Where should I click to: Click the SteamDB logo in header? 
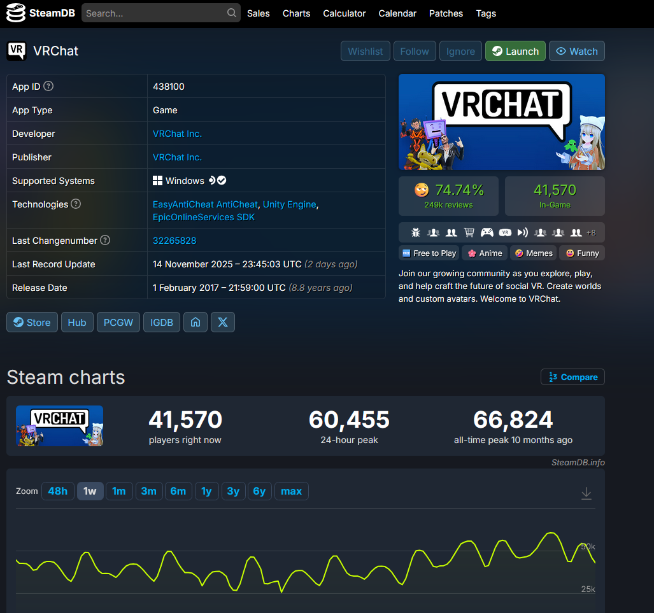pyautogui.click(x=41, y=13)
